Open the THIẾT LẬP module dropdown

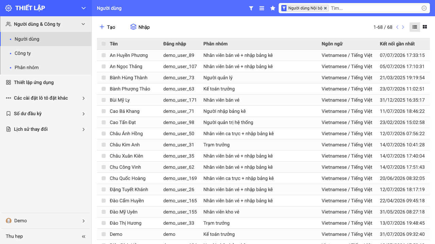[84, 8]
